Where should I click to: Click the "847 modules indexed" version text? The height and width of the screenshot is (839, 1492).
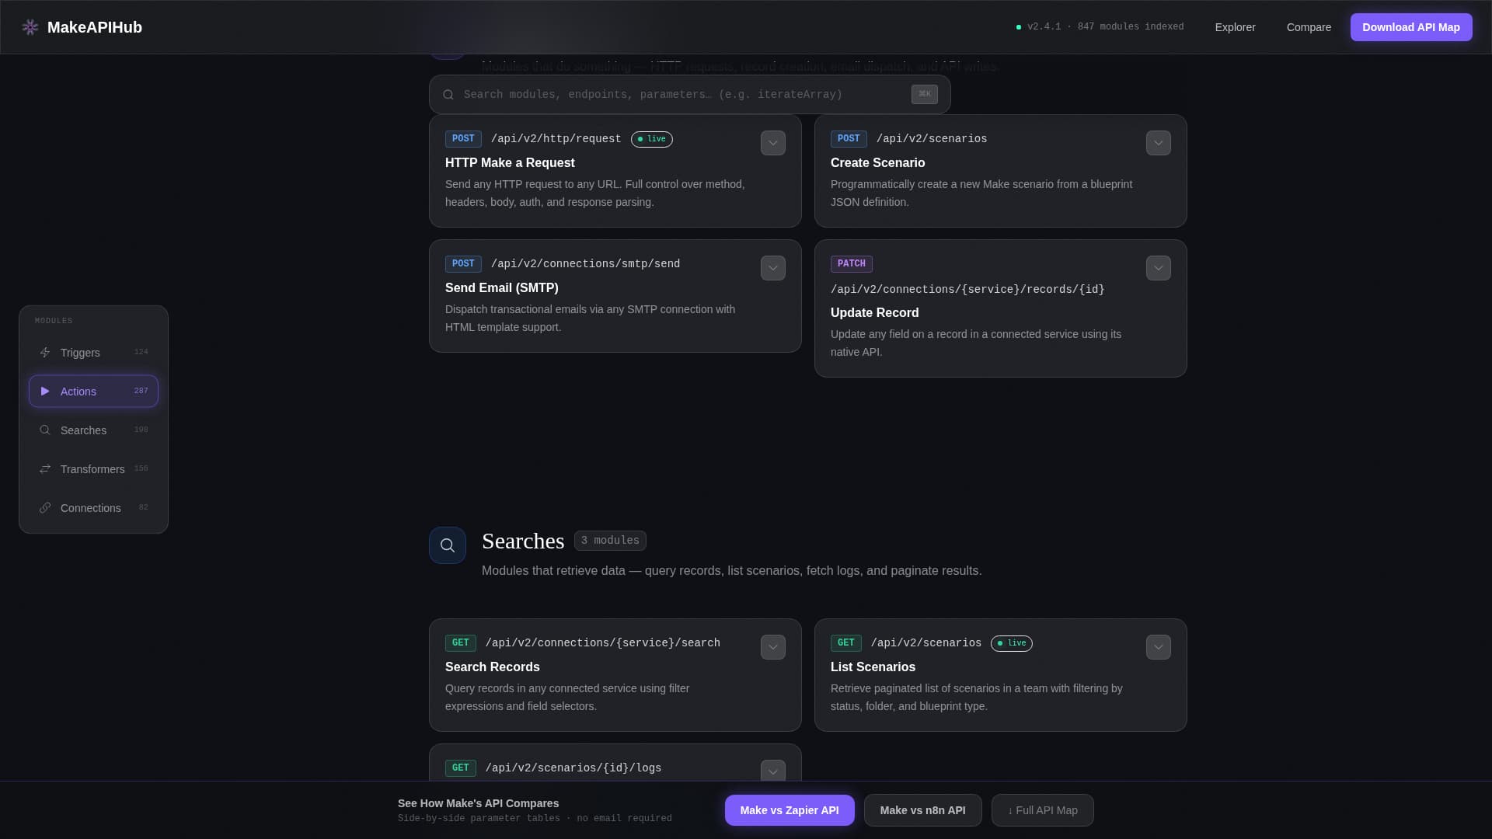point(1105,27)
